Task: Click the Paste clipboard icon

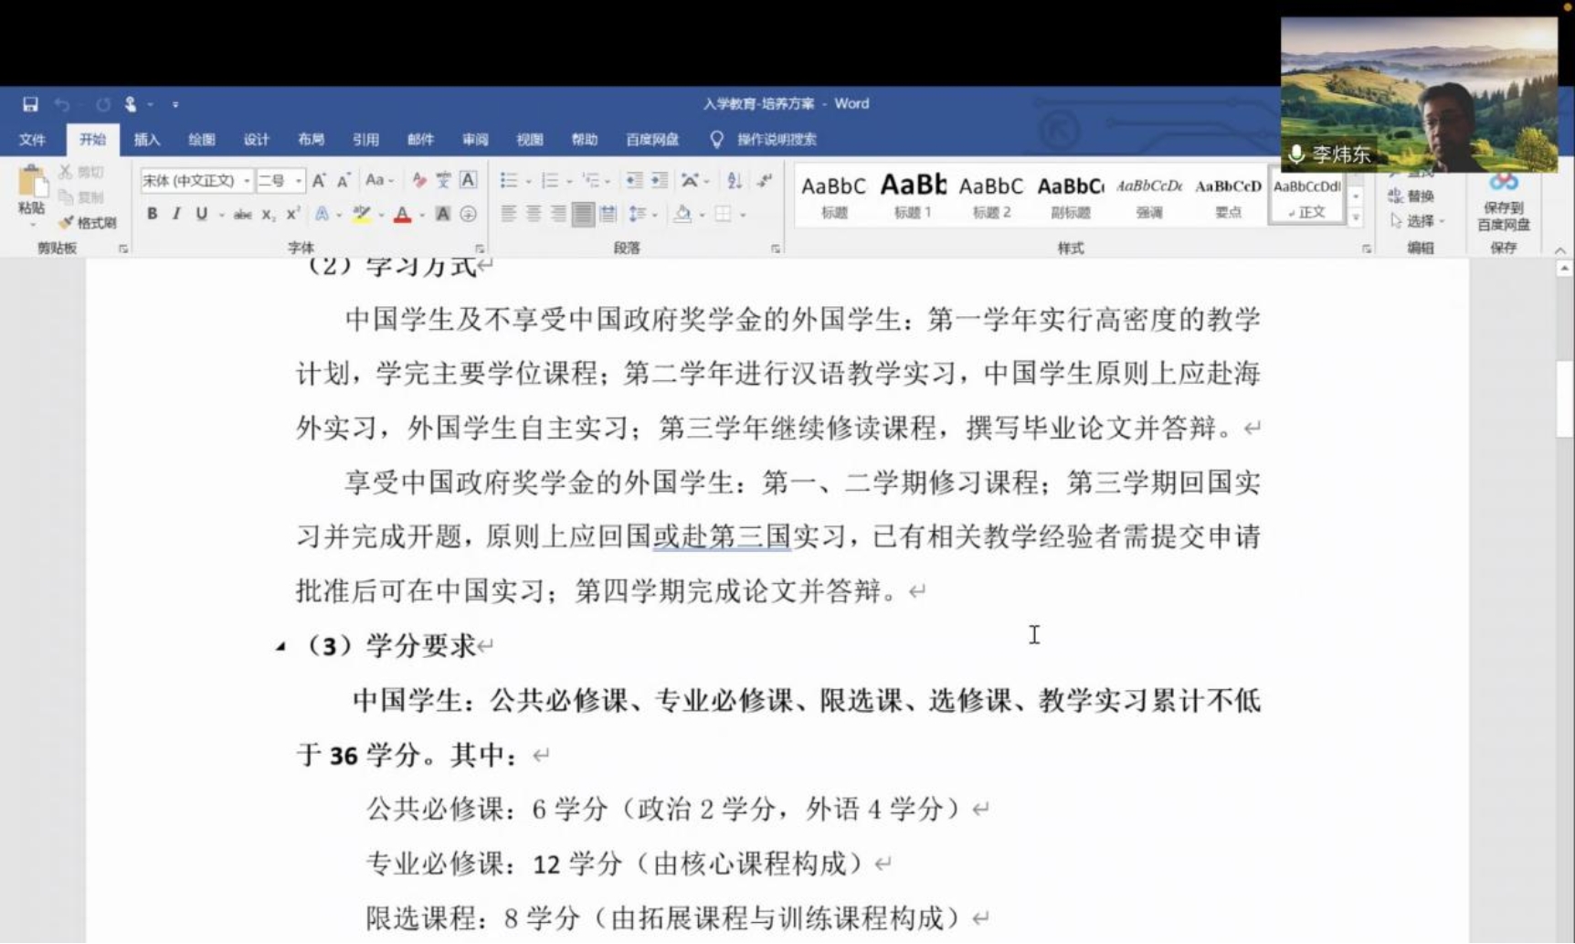Action: (31, 190)
